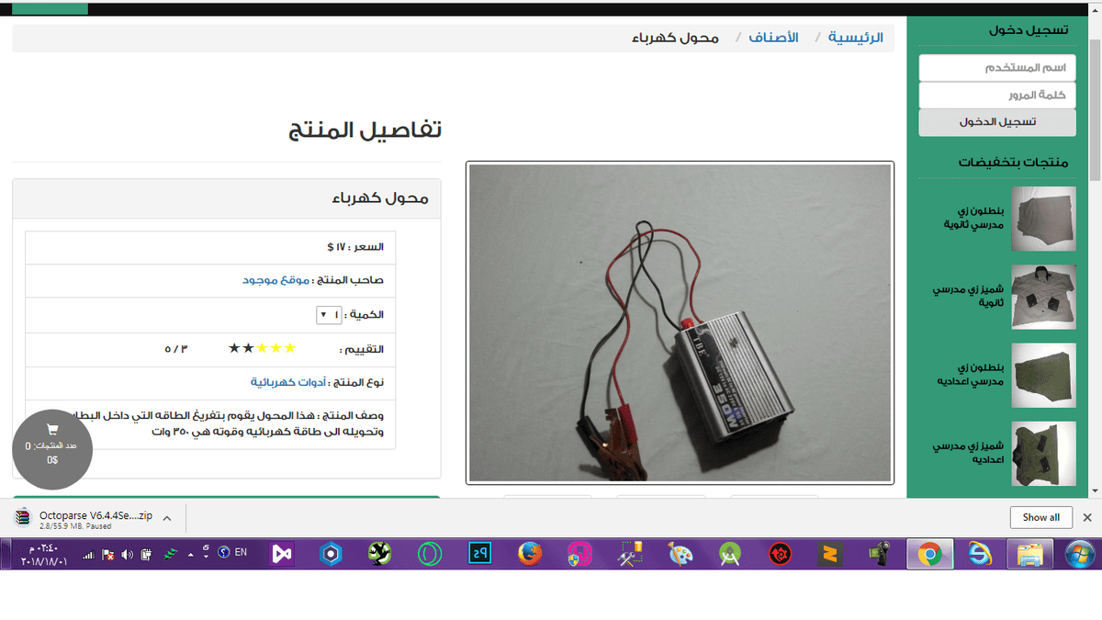Open thumbnail for بنطلون زي مدرسي ثانوية

pos(1043,219)
